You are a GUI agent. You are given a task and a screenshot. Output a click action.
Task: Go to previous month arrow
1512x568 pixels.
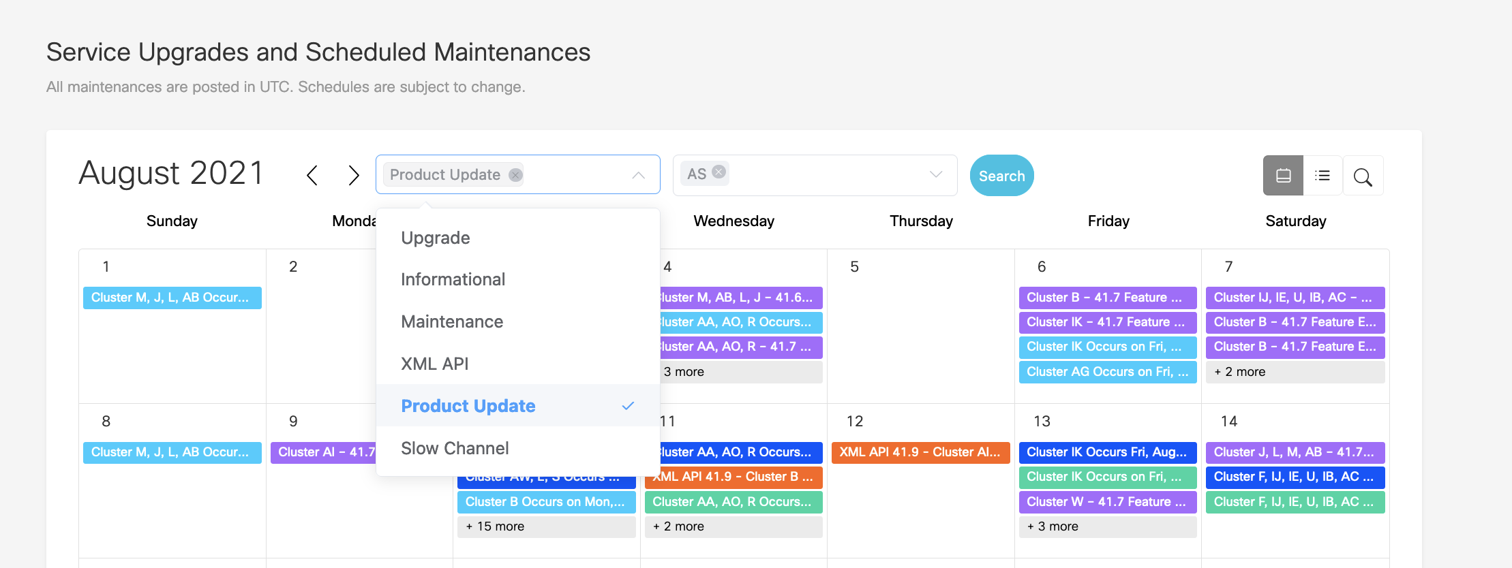pyautogui.click(x=312, y=176)
